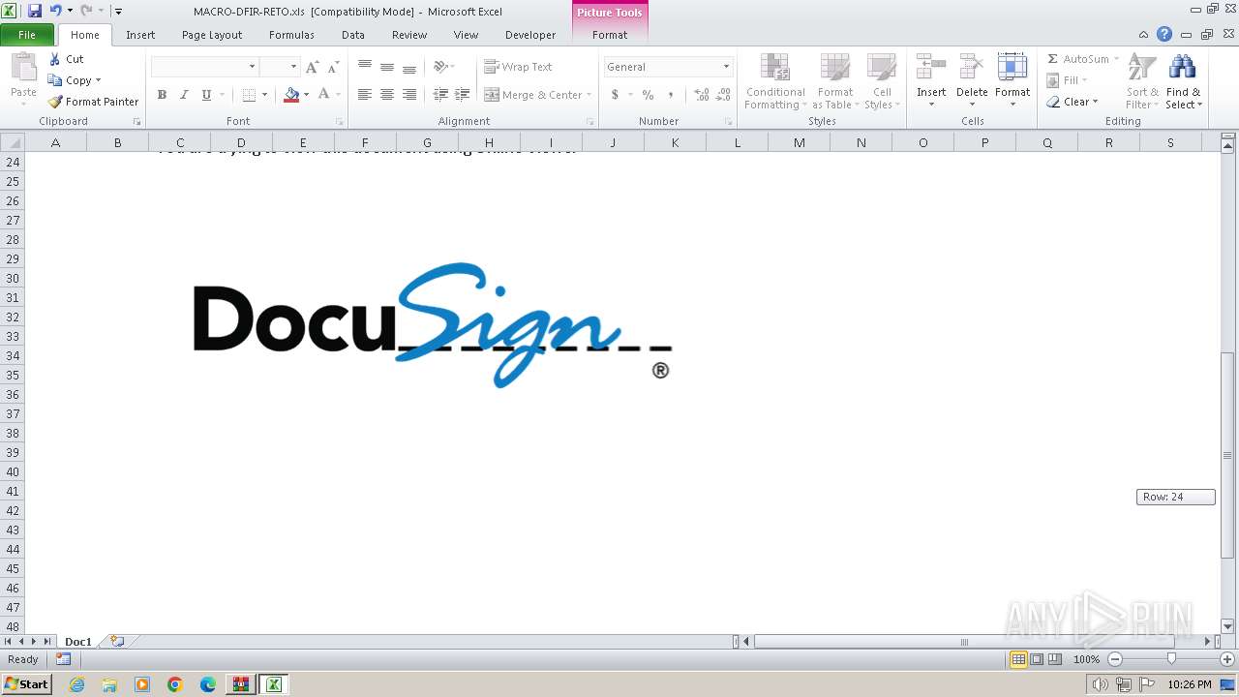Viewport: 1239px width, 697px height.
Task: Click the Cut scissors icon
Action: [x=55, y=59]
